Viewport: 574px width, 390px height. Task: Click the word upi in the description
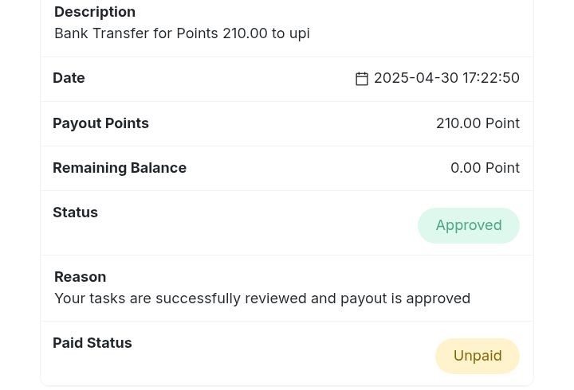tap(300, 34)
